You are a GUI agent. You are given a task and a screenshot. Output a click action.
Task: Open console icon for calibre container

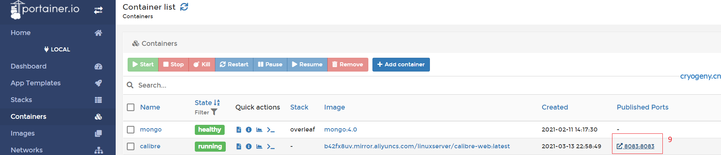coord(271,146)
